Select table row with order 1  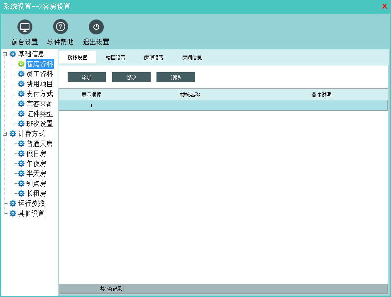(x=223, y=105)
